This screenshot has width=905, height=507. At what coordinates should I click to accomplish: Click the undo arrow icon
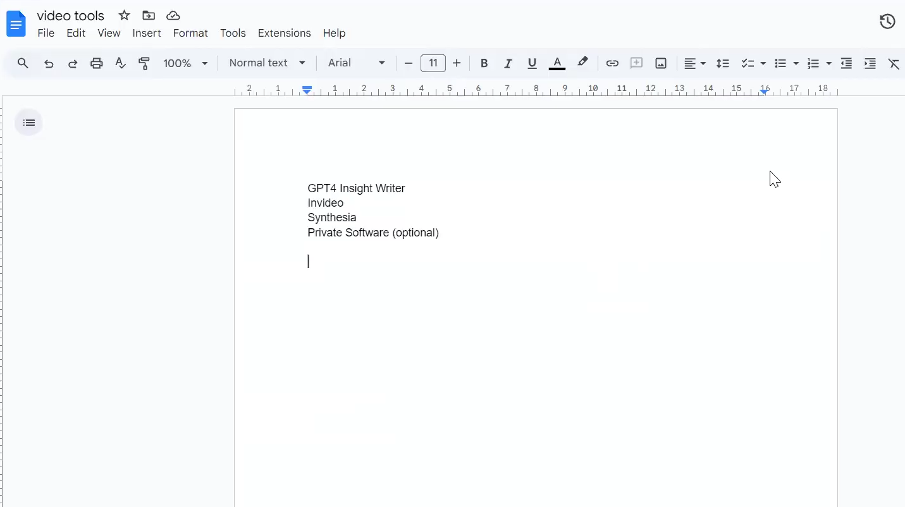49,63
